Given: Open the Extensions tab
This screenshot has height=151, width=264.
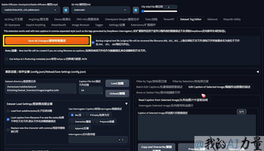Looking at the screenshot, I should coord(143,25).
